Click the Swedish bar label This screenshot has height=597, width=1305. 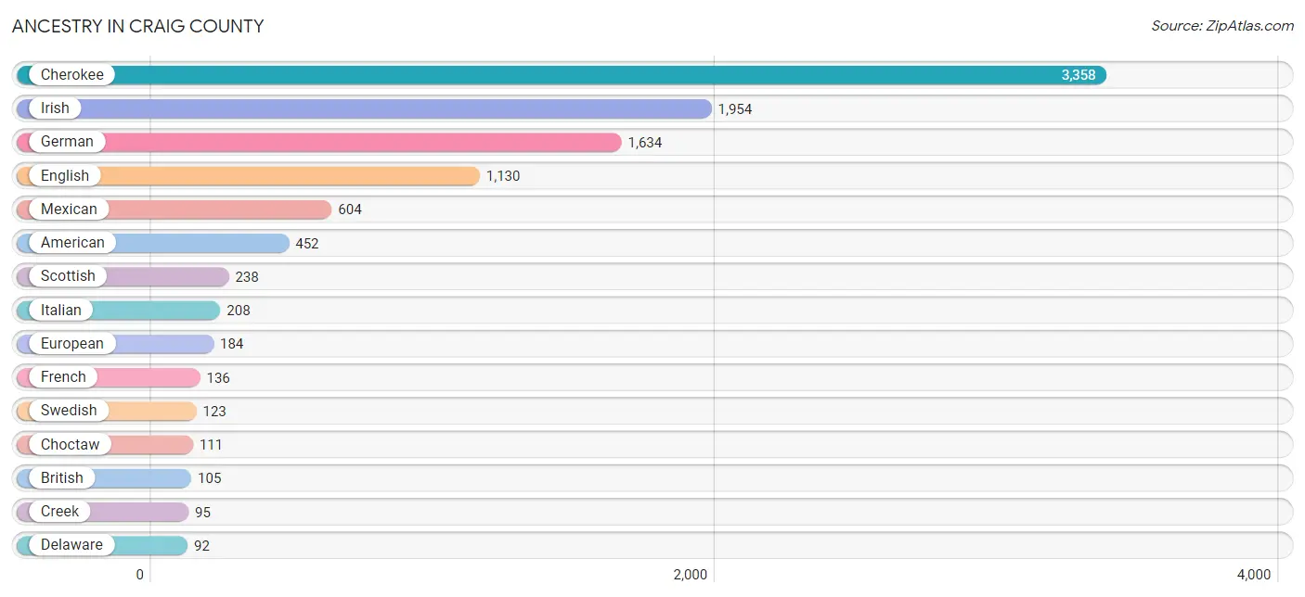69,410
